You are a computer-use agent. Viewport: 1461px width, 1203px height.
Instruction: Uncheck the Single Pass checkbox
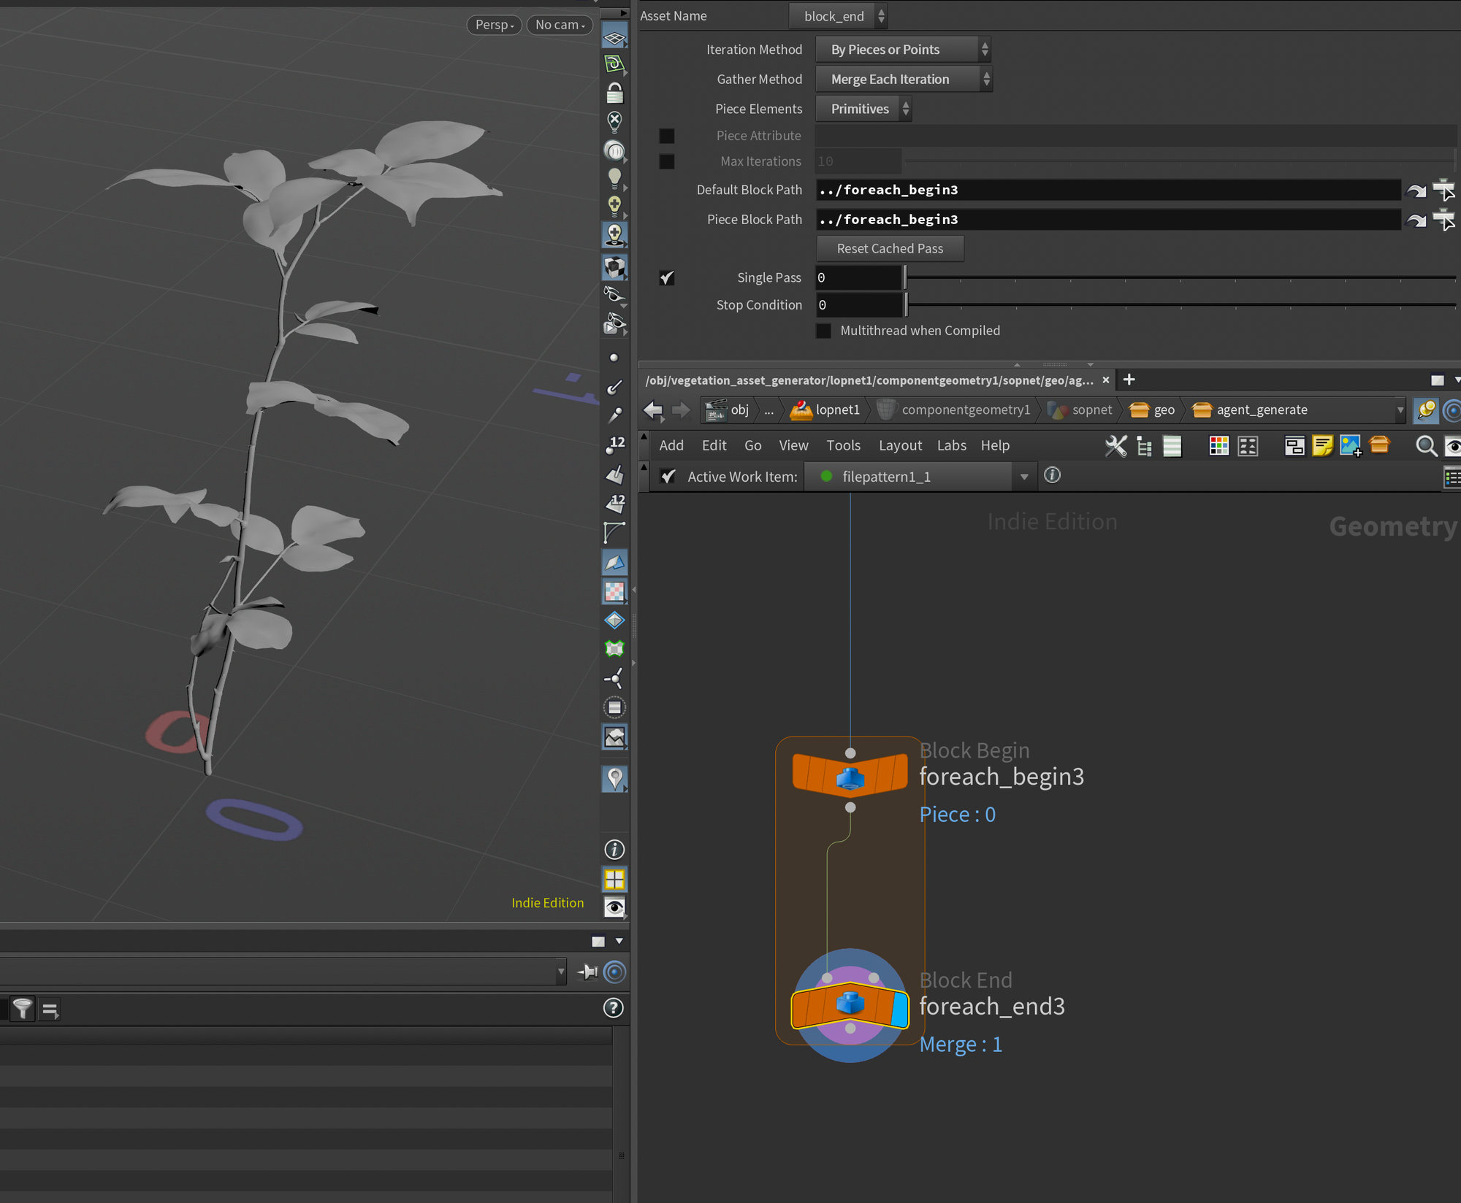[667, 277]
